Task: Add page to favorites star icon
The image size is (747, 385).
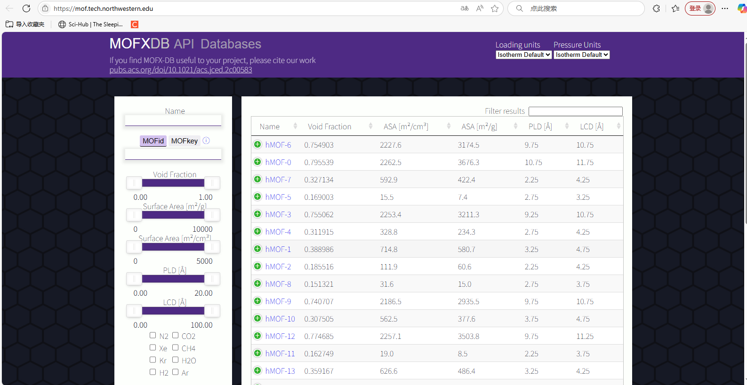Action: click(x=495, y=8)
